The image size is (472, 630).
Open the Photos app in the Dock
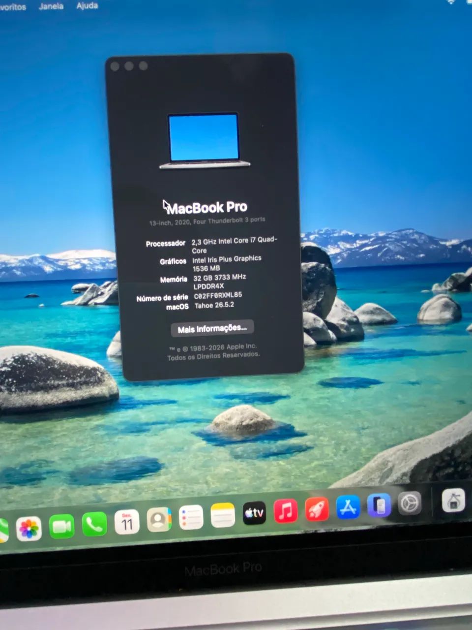tap(29, 529)
